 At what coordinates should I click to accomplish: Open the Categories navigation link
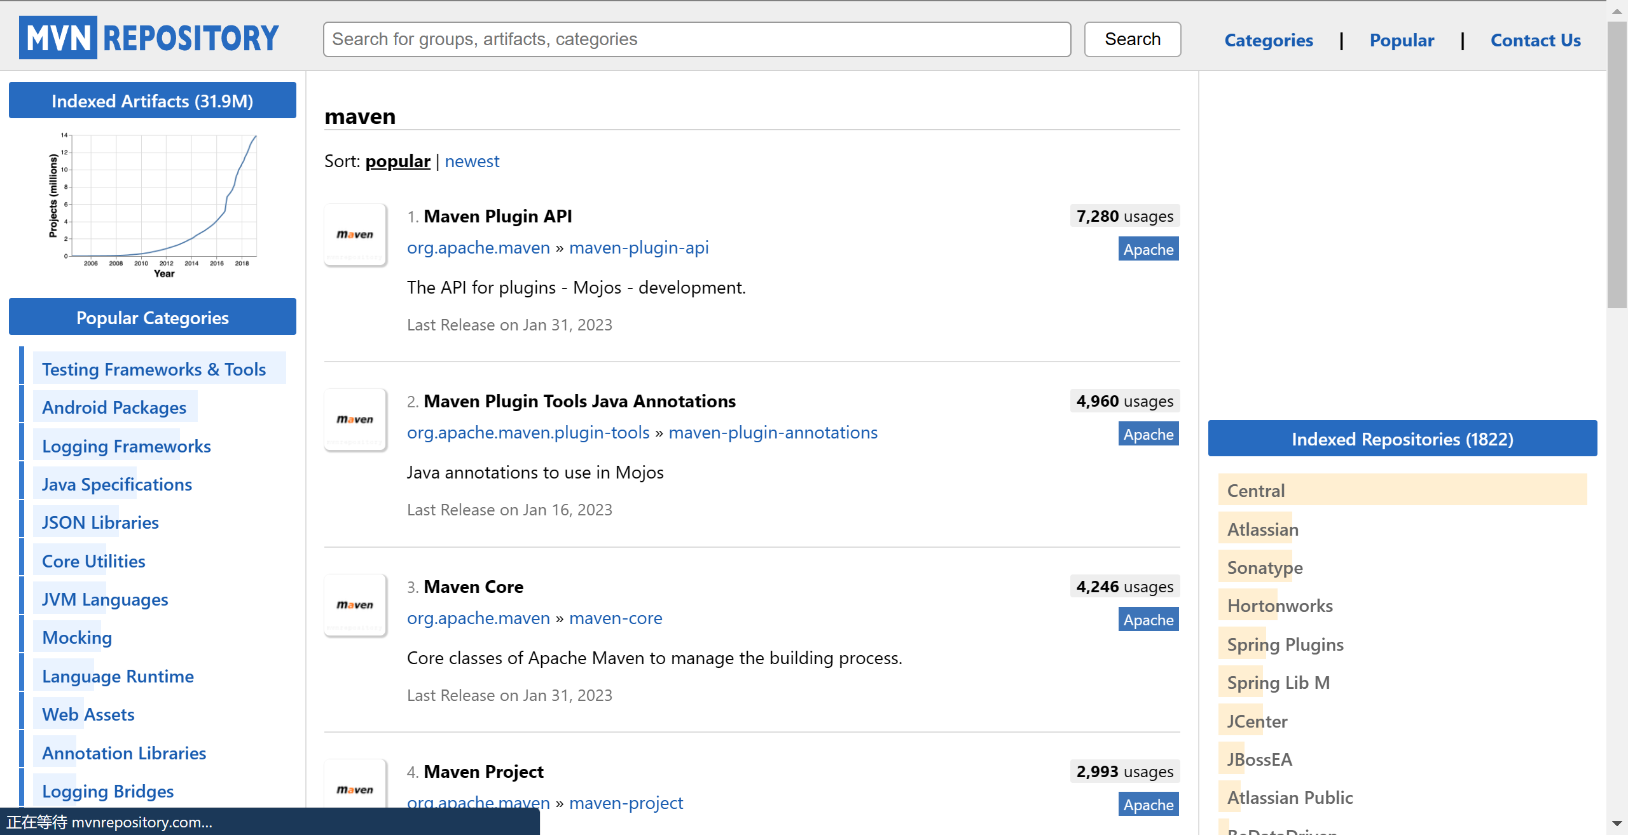pos(1269,40)
